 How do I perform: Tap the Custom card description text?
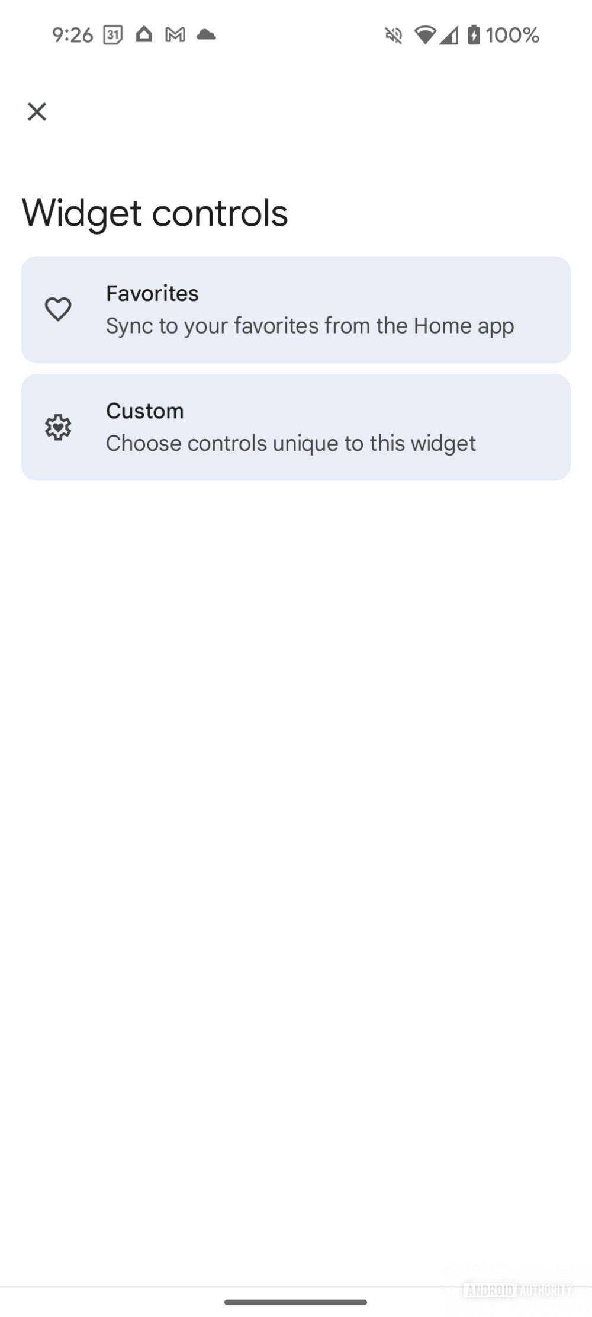pos(291,443)
